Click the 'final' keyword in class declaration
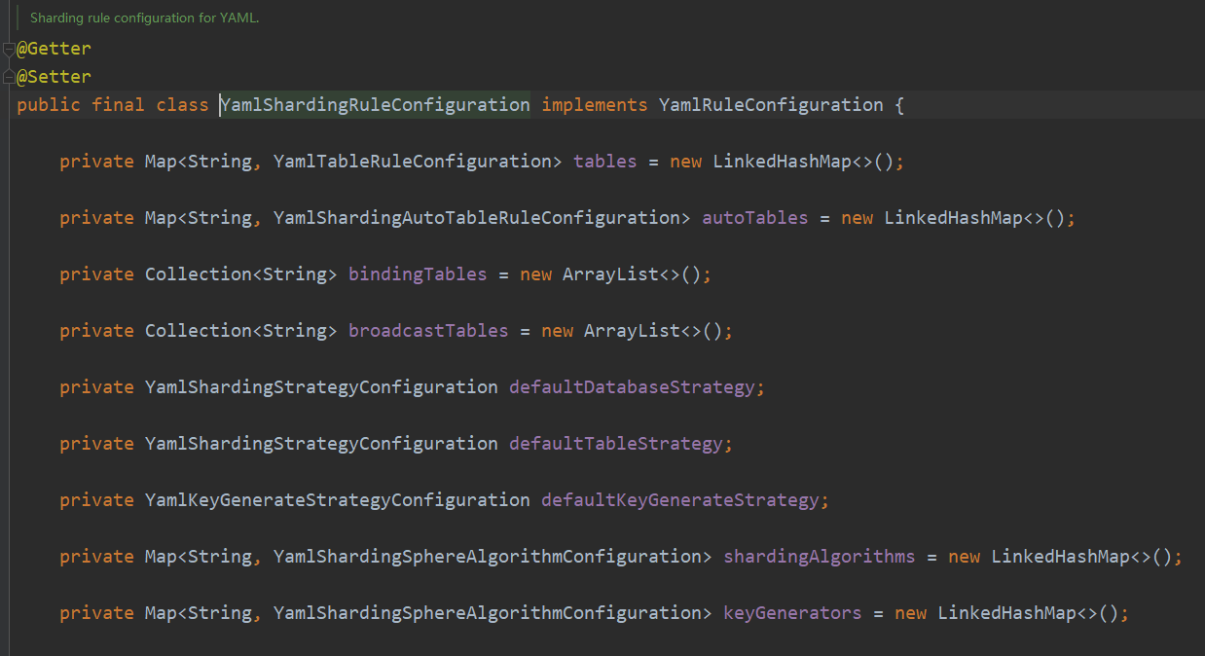Viewport: 1205px width, 656px height. [119, 105]
